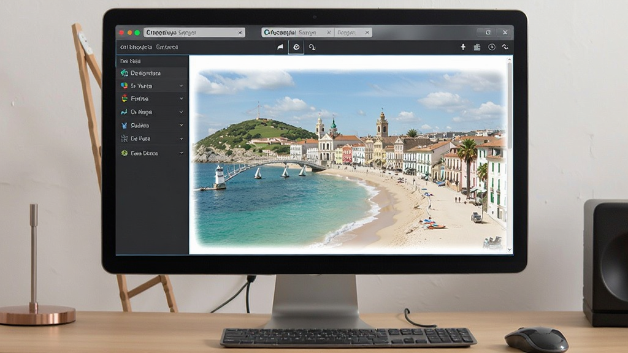628x353 pixels.
Task: Close the middle green-logo tab
Action: (329, 32)
